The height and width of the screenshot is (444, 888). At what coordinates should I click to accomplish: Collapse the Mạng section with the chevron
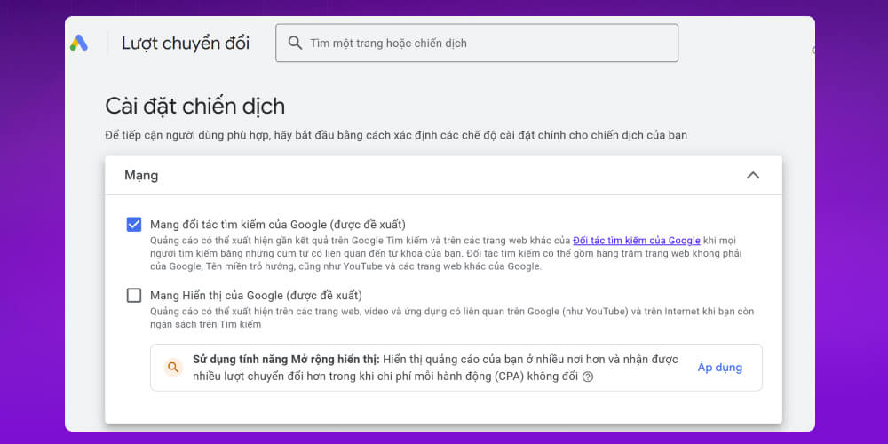coord(753,176)
